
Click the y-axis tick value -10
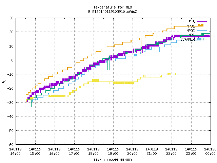11,74
